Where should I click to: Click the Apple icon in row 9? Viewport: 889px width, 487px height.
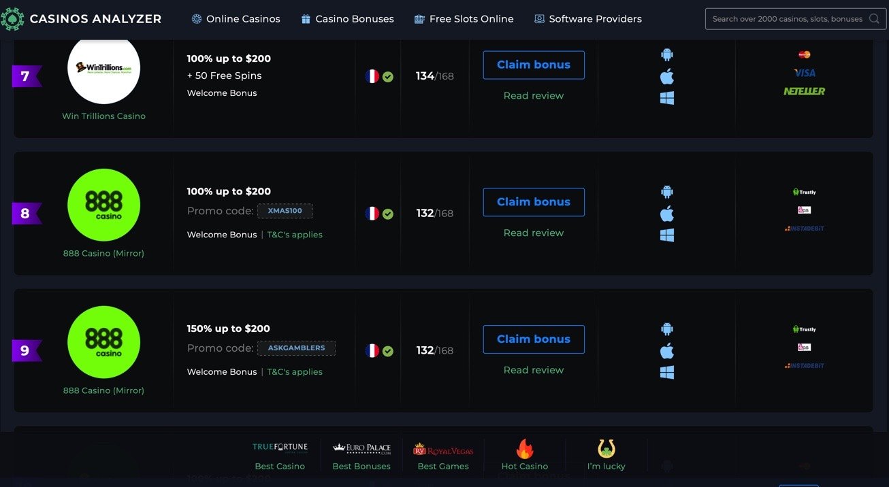[667, 351]
